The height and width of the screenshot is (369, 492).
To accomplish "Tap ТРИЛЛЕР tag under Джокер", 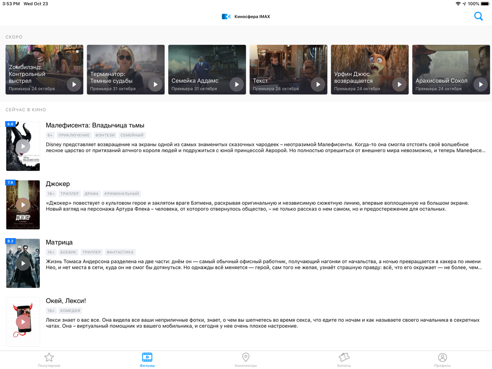I will tap(69, 193).
